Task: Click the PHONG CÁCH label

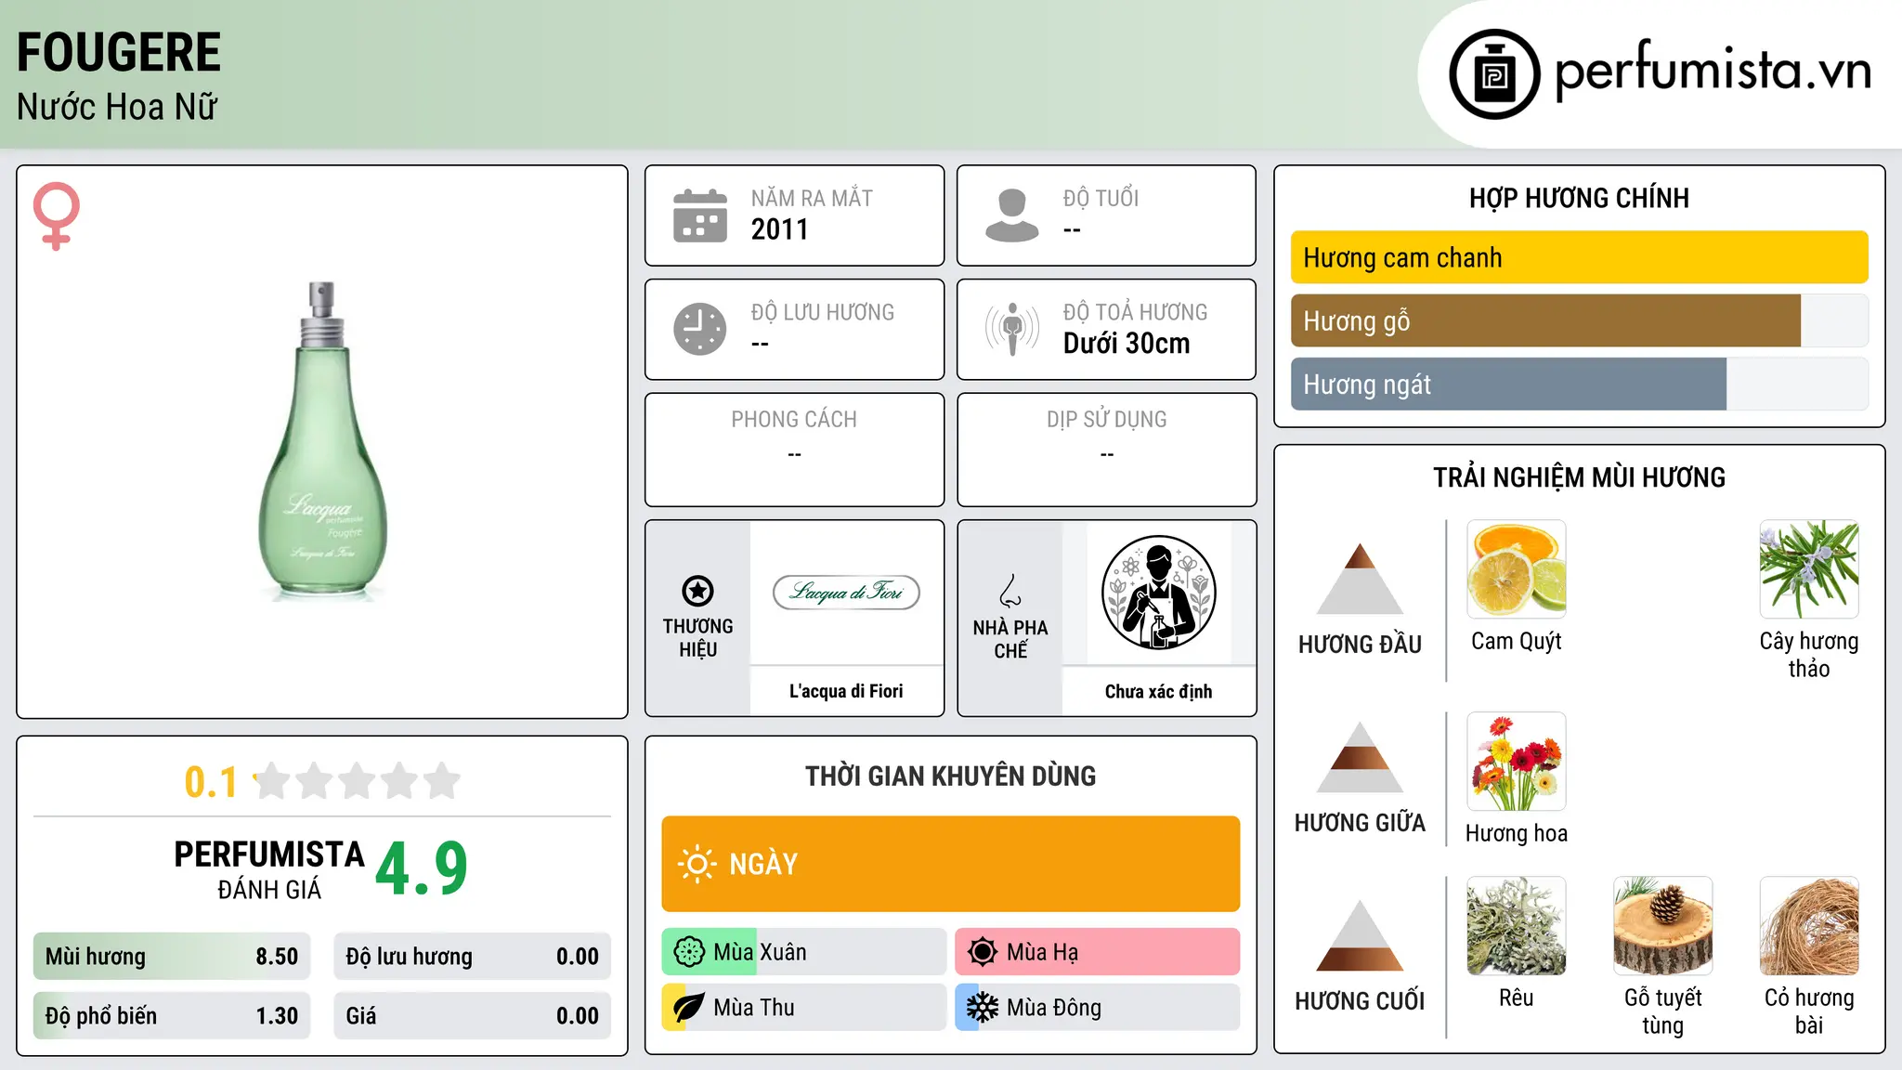Action: pos(794,420)
